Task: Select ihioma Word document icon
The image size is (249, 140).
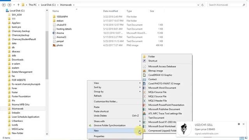Action: [x=54, y=33]
